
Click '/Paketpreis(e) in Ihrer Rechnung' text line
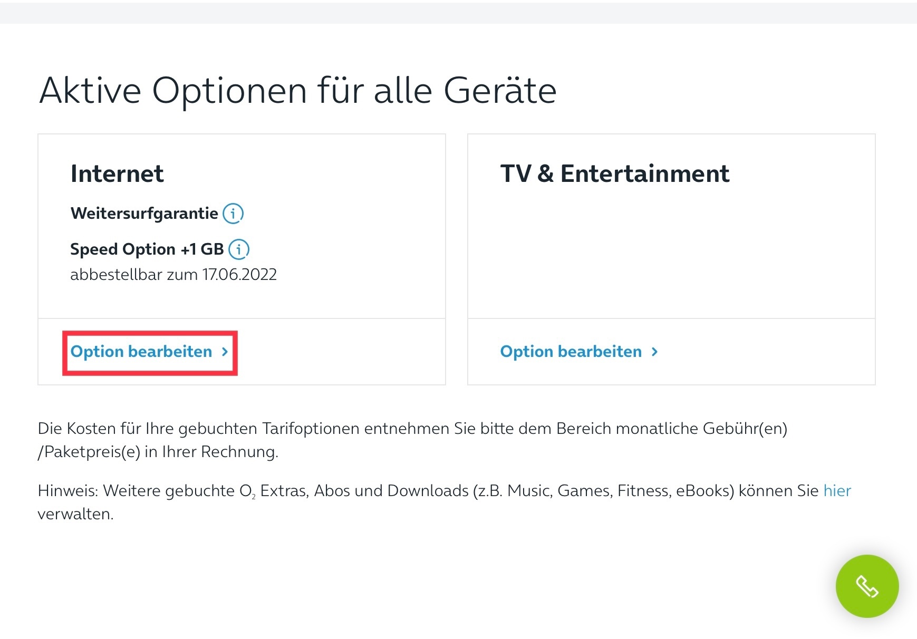pos(158,452)
